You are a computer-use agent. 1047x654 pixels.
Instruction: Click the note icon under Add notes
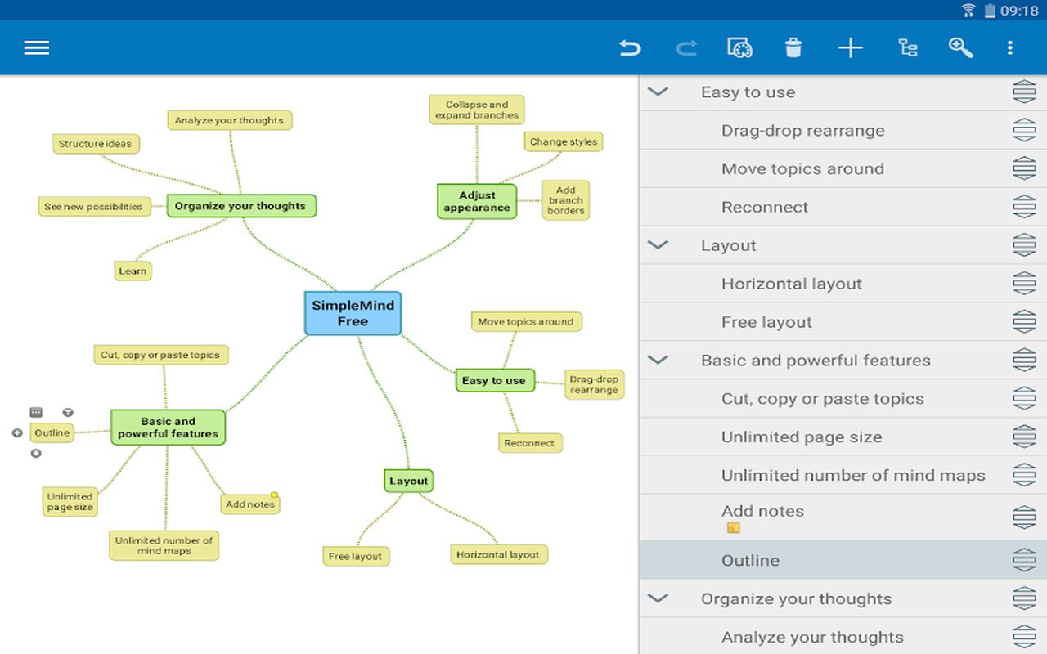pos(734,528)
